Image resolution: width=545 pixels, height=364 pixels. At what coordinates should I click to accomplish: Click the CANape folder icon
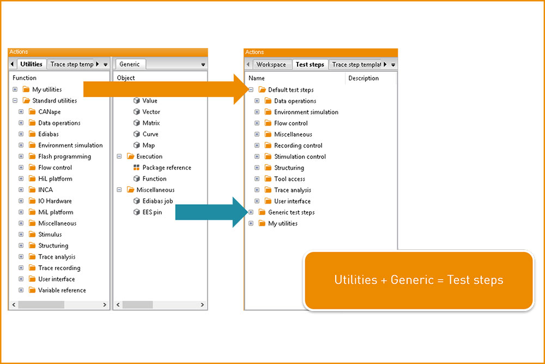pyautogui.click(x=32, y=112)
